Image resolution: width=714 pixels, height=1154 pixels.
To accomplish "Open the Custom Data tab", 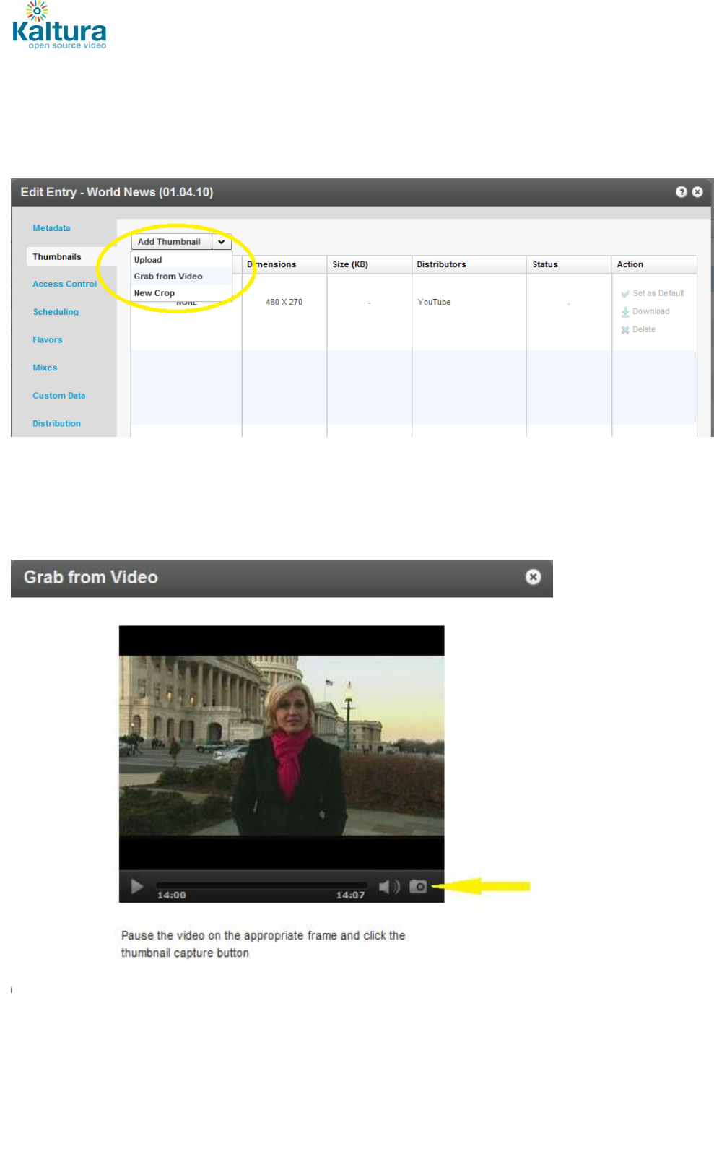I will [x=58, y=396].
